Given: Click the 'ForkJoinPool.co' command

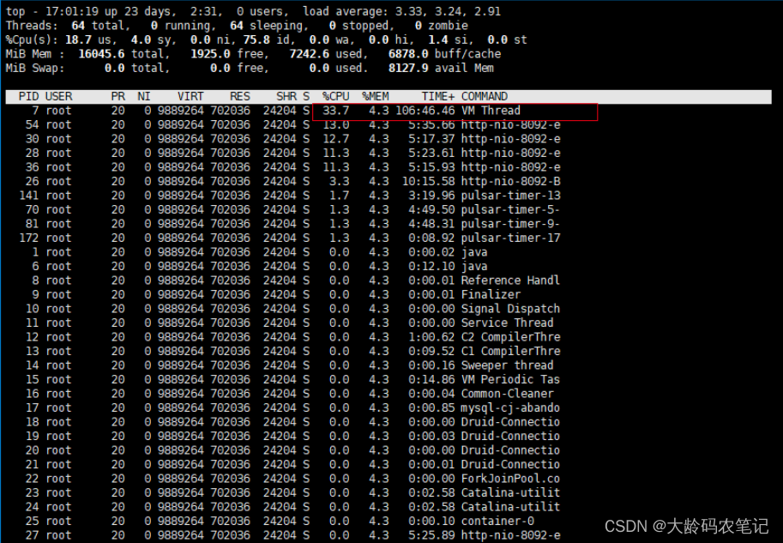Looking at the screenshot, I should [511, 479].
